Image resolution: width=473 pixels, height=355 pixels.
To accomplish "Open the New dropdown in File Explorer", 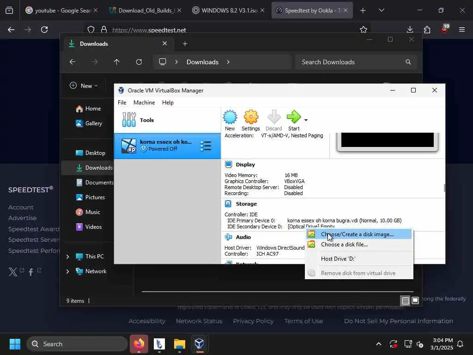I will tap(84, 86).
